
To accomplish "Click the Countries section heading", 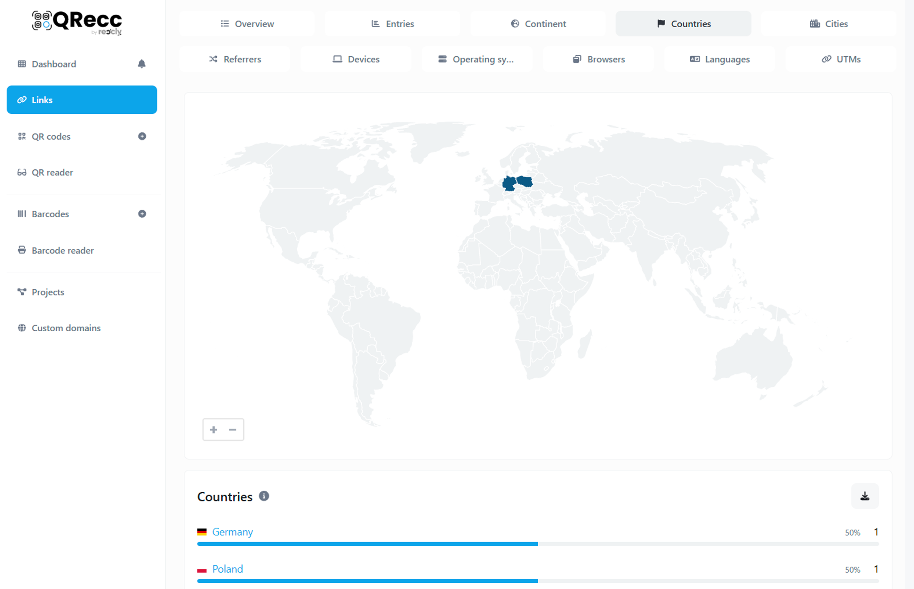I will [225, 497].
